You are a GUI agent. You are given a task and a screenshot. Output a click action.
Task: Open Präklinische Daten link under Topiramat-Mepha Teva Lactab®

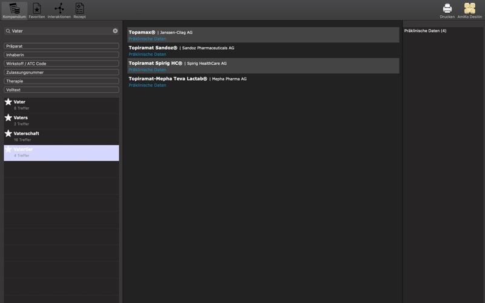147,85
